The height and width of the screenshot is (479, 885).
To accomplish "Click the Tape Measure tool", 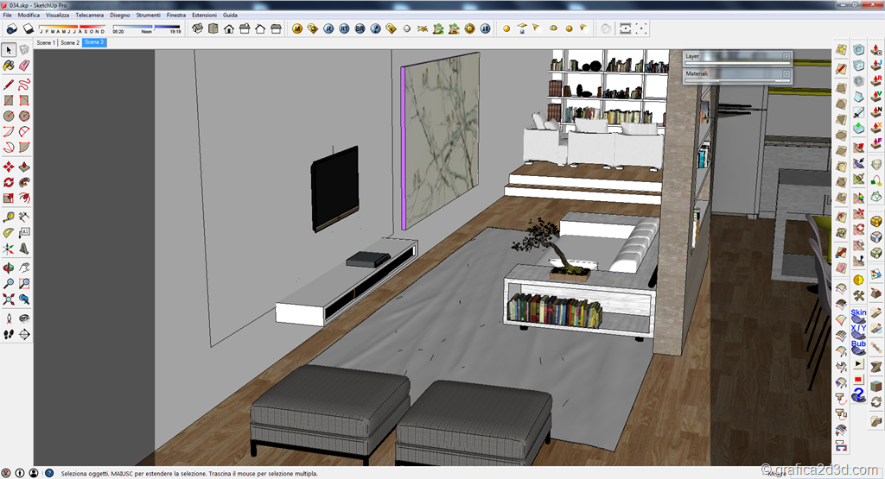I will pos(9,217).
